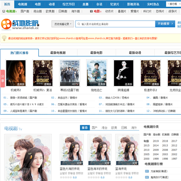Screen dimensions: 181x181
Task: Click icon beside second 电视剧排行榜 ranking entry
Action: tap(147, 177)
